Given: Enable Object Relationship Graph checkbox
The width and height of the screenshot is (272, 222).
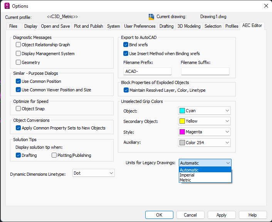Looking at the screenshot, I should 18,45.
